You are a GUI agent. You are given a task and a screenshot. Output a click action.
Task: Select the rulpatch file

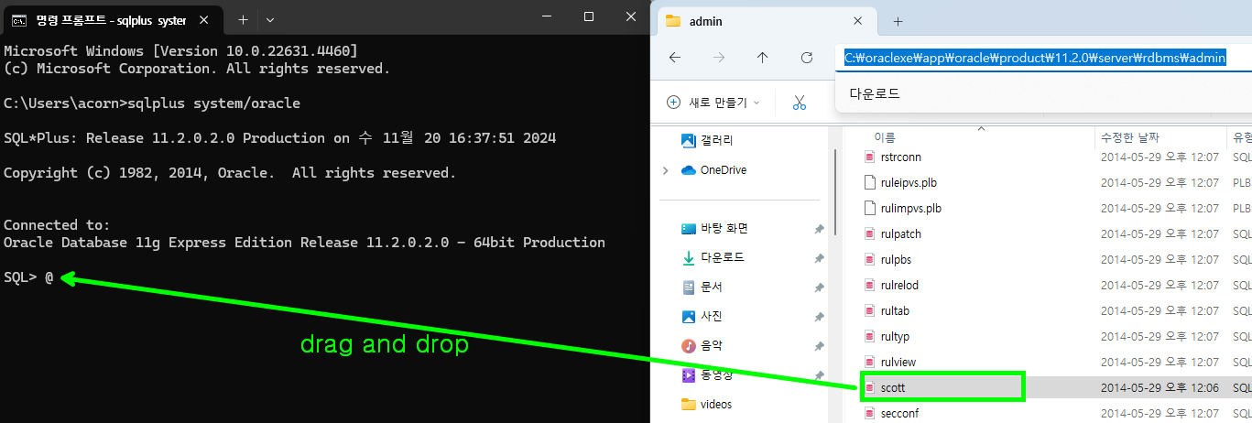901,233
